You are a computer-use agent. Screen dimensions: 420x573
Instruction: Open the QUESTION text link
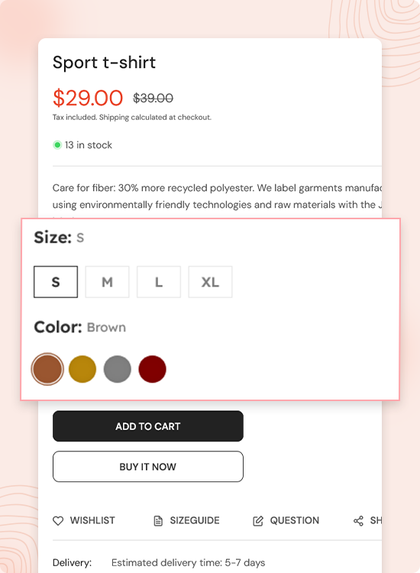294,520
